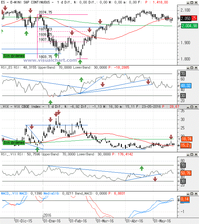Click the P: 176,4142 value in RSI_.VIX header
Screen dimensions: 199x224
tap(122, 154)
